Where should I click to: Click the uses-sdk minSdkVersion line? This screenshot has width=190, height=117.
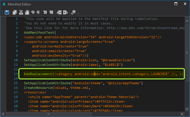pos(93,37)
